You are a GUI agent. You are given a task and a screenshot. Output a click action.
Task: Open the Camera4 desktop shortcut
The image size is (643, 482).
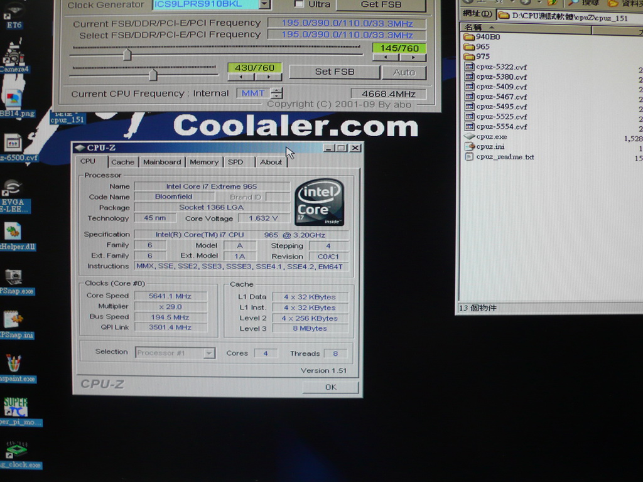pyautogui.click(x=14, y=56)
